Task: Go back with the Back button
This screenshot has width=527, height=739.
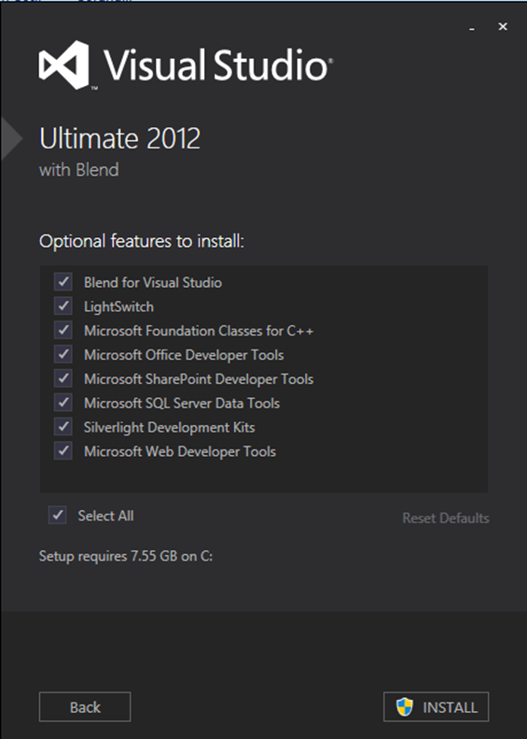Action: coord(85,707)
